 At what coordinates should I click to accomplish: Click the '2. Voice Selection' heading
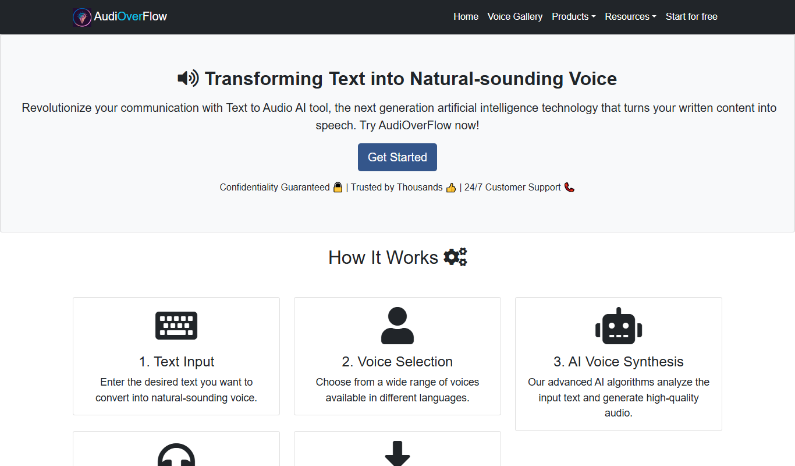pyautogui.click(x=397, y=362)
